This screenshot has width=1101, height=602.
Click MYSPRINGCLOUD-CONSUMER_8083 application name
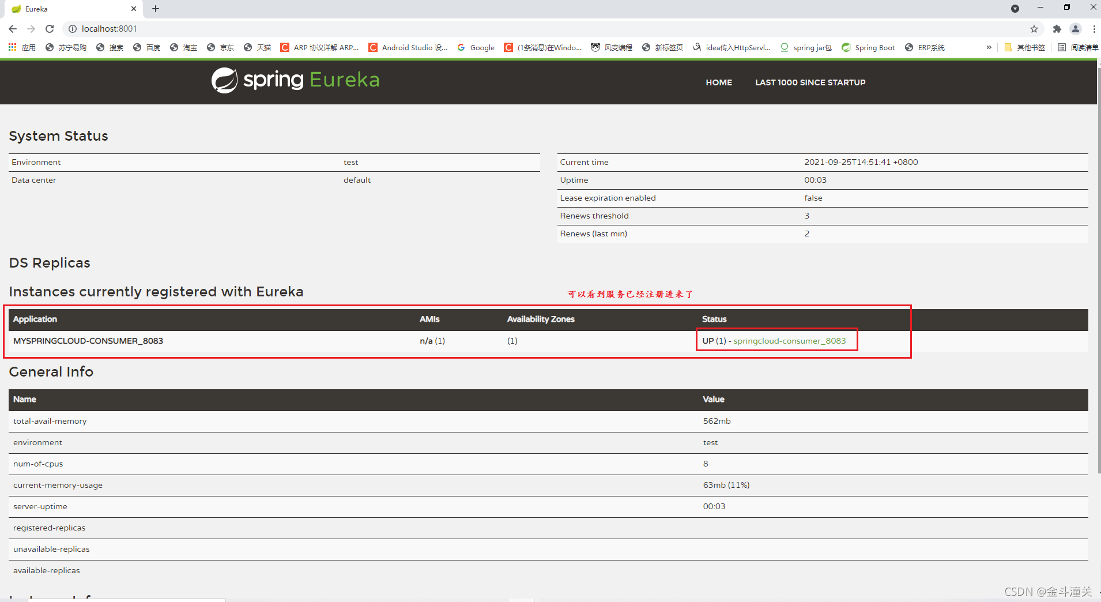[88, 341]
